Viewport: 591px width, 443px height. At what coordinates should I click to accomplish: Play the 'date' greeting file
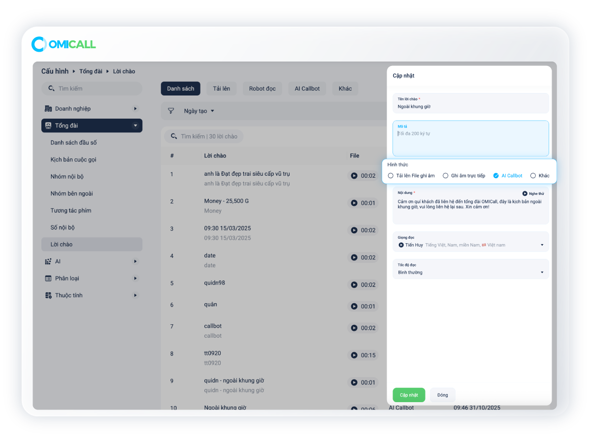click(354, 257)
